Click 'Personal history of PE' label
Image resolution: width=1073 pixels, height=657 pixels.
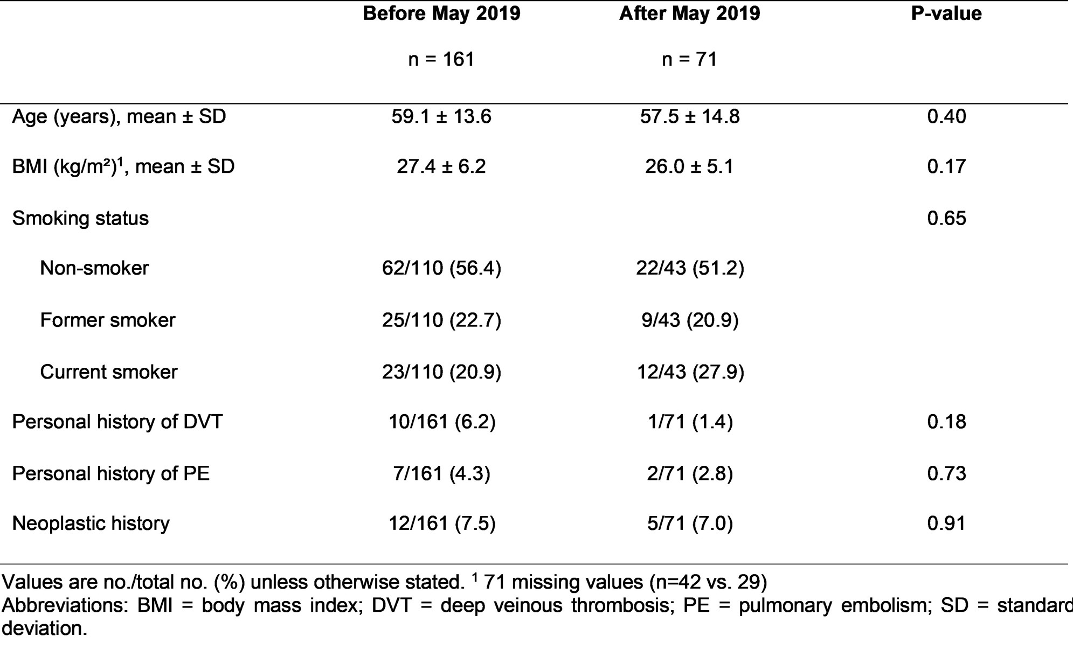click(x=110, y=473)
